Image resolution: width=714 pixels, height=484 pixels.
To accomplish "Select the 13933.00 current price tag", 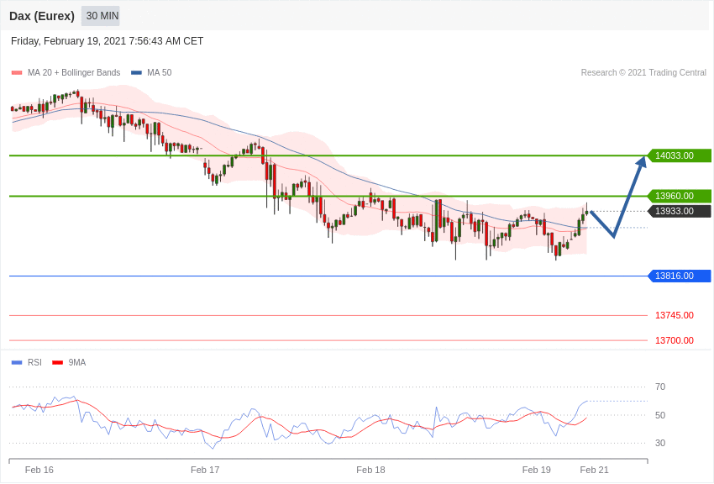I will (680, 211).
